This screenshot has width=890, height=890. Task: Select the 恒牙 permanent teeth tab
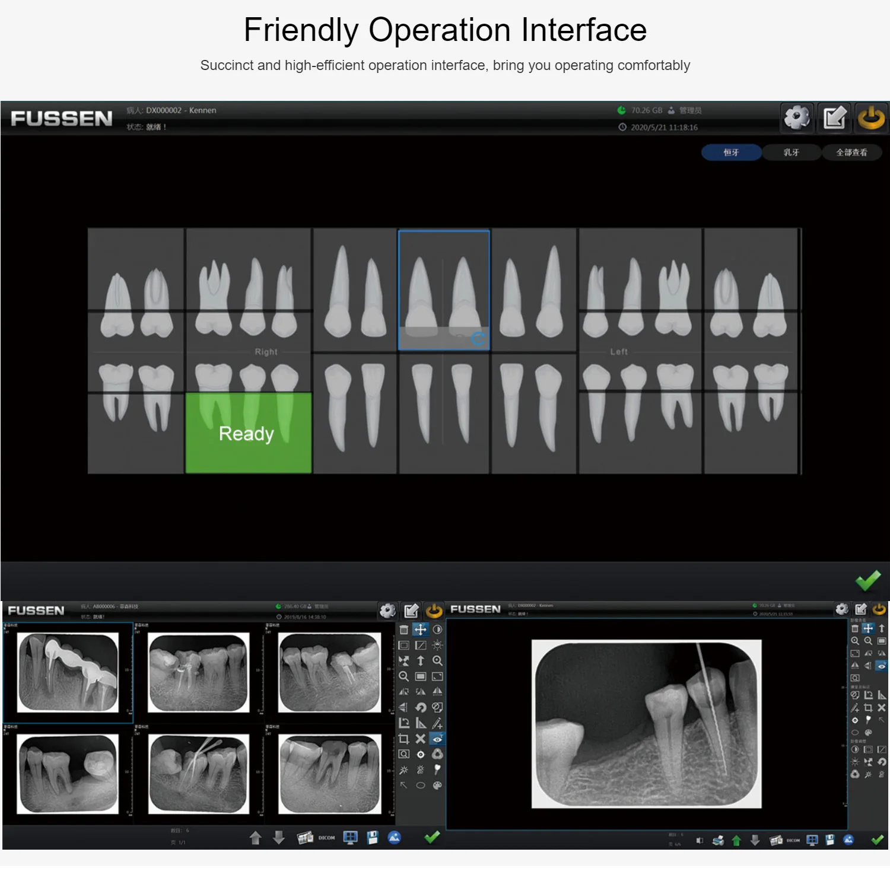click(731, 152)
